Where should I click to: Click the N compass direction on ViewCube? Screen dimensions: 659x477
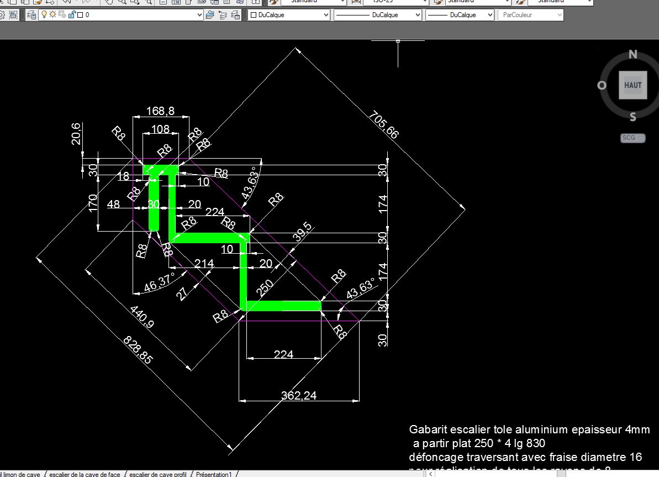[x=633, y=54]
